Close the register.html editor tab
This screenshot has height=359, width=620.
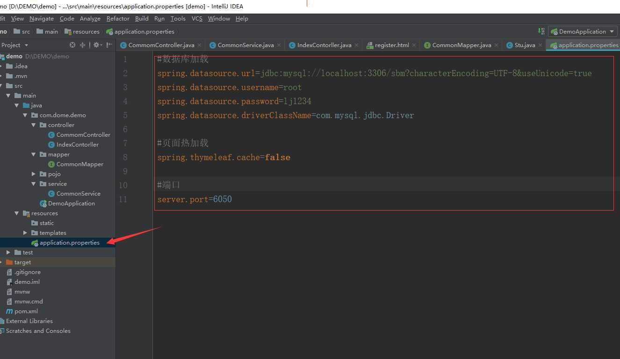pos(414,45)
